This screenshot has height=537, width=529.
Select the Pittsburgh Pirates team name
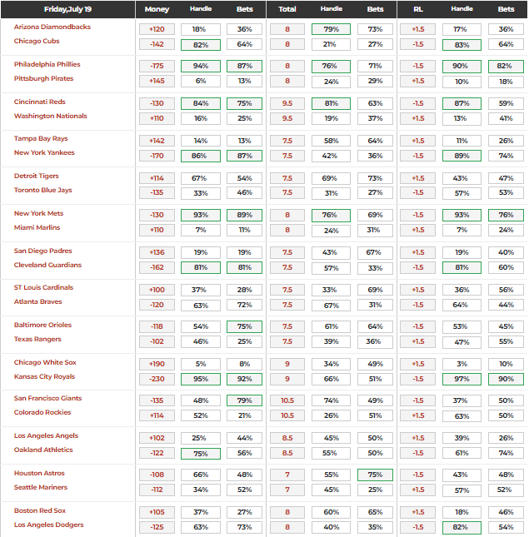click(x=43, y=78)
